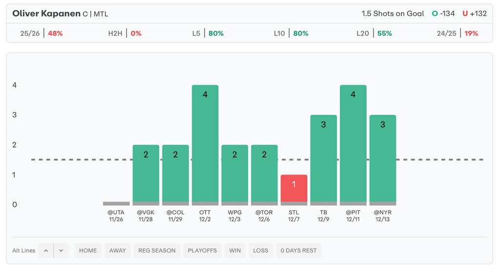Toggle the HOME games filter
The width and height of the screenshot is (500, 271).
click(88, 251)
